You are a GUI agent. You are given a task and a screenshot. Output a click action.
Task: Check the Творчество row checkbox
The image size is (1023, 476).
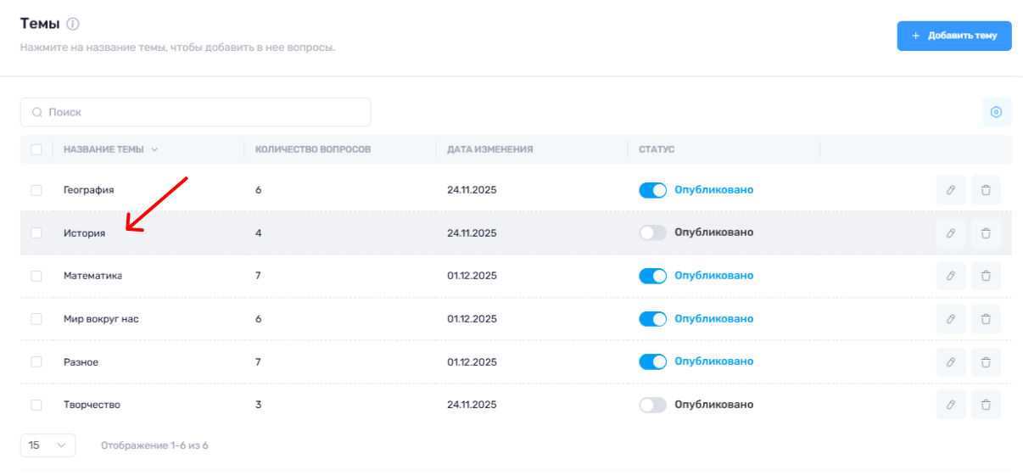tap(36, 405)
